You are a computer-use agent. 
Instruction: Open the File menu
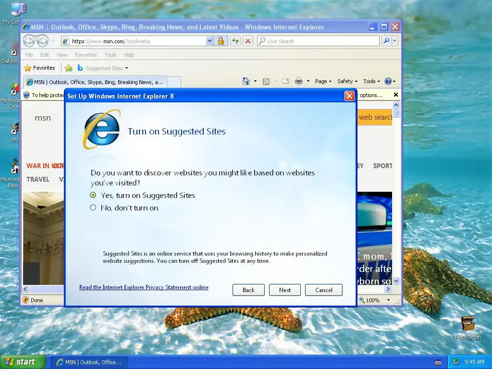coord(29,55)
